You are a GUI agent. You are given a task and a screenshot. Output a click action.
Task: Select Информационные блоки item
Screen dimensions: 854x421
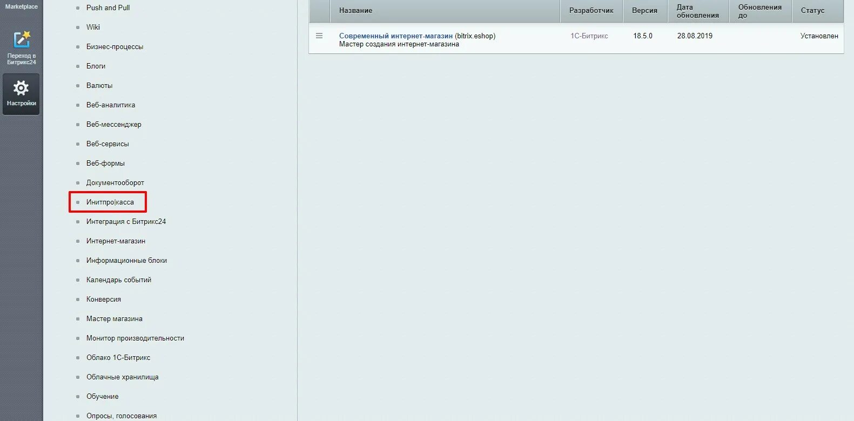[x=126, y=260]
